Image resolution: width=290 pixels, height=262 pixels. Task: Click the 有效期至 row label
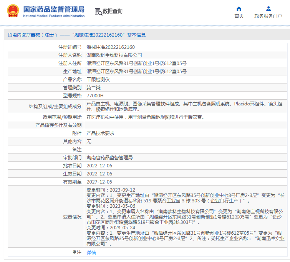[x=72, y=182]
